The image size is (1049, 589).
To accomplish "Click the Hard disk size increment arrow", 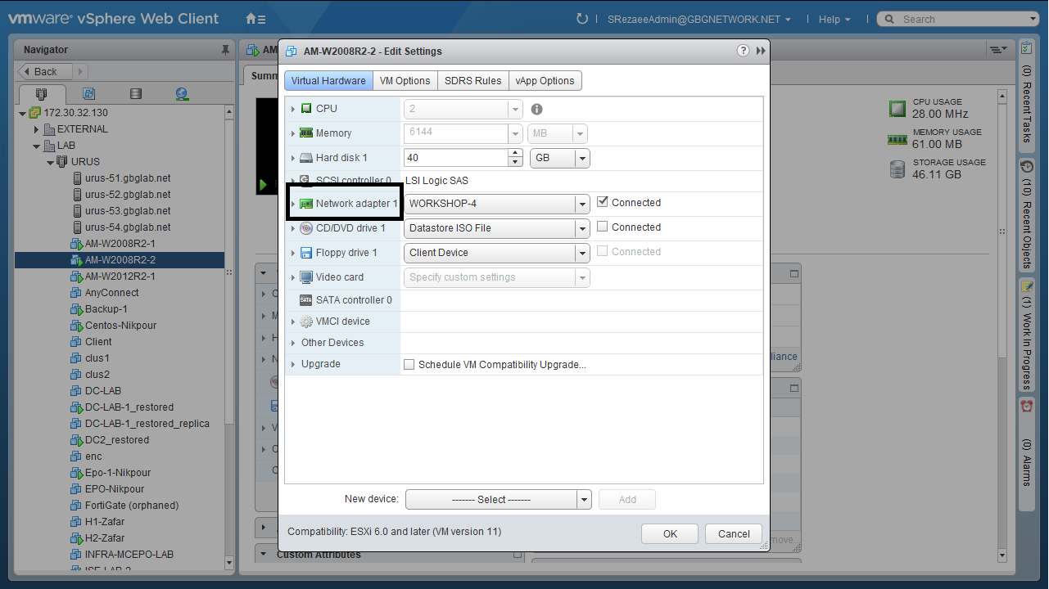I will [515, 153].
